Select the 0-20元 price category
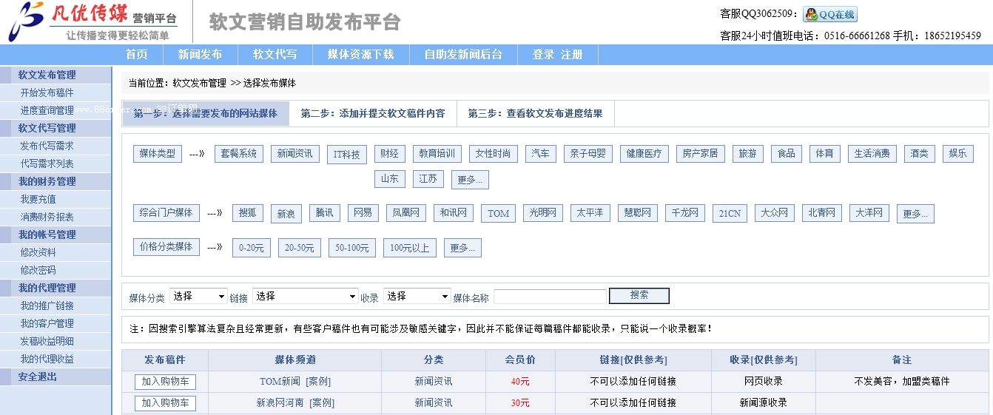This screenshot has height=415, width=993. 252,248
